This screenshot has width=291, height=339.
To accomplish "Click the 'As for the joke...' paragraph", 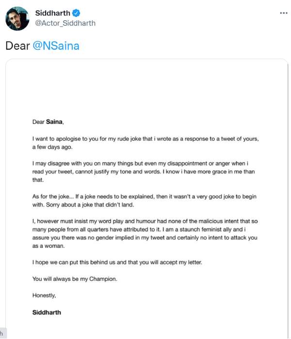I will click(x=145, y=201).
